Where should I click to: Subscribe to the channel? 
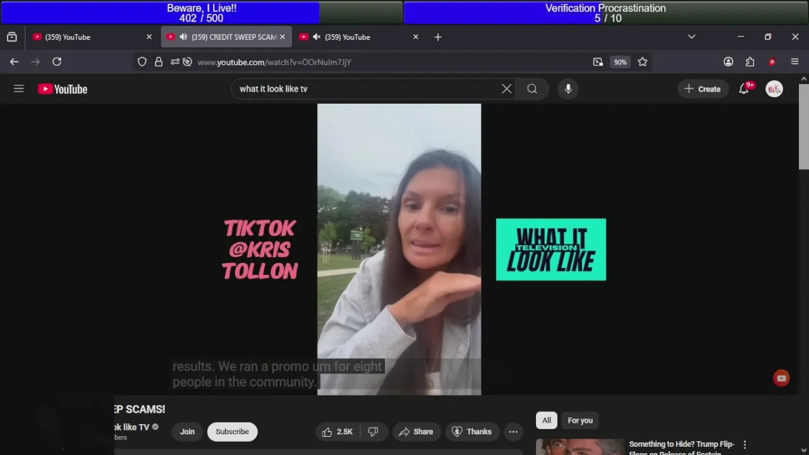tap(232, 432)
